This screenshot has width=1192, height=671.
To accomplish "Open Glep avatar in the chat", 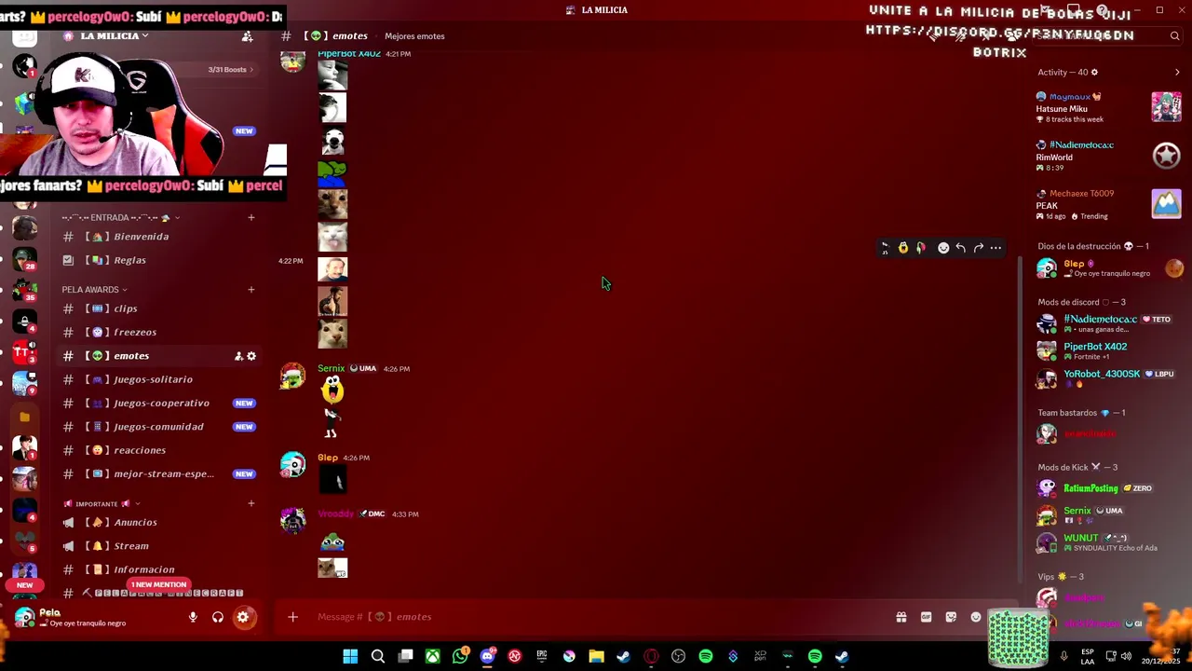I will [292, 464].
